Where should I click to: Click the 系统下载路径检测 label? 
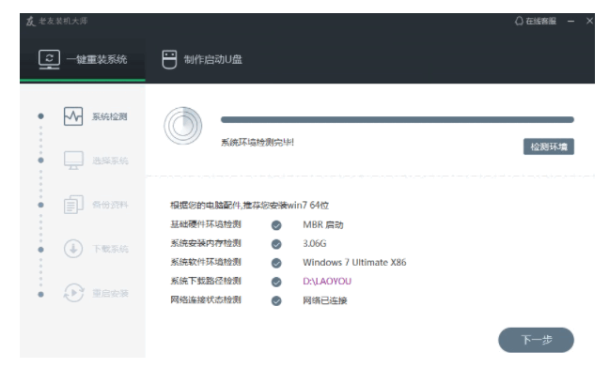coord(206,281)
